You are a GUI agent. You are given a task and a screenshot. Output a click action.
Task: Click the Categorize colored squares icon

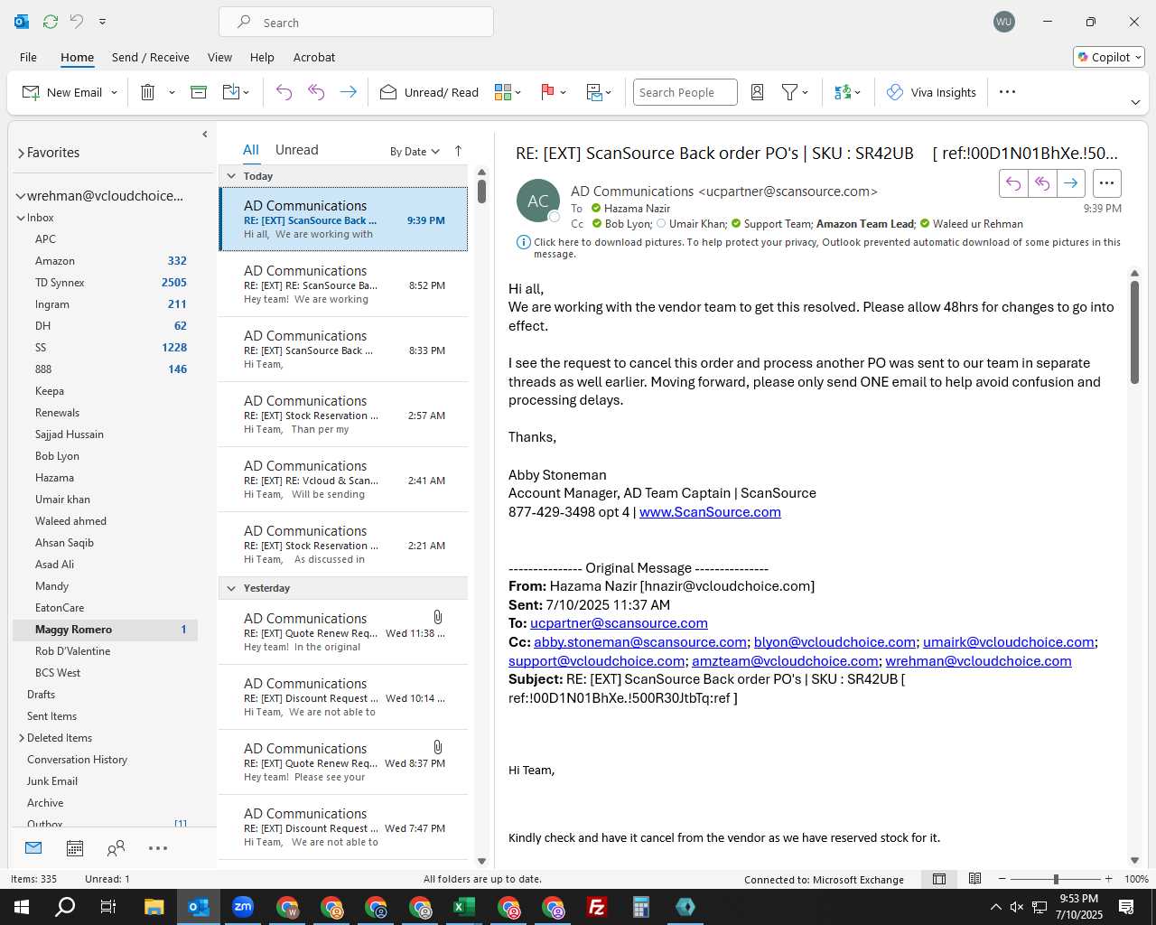[503, 92]
